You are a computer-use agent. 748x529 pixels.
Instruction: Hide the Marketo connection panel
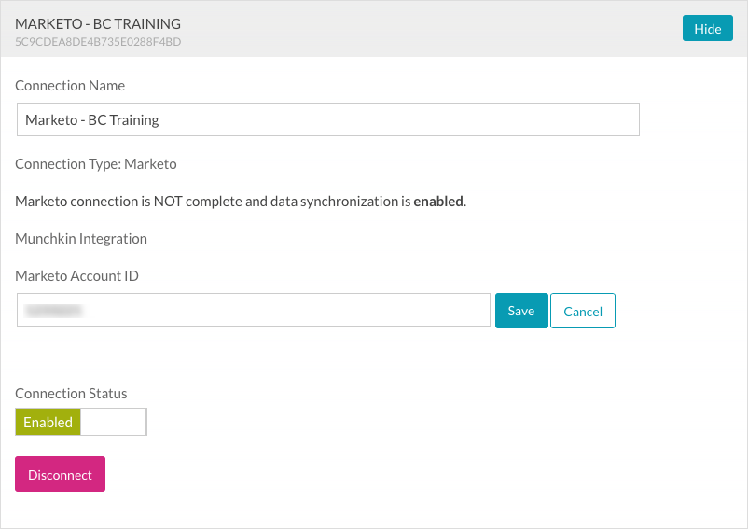pos(707,29)
